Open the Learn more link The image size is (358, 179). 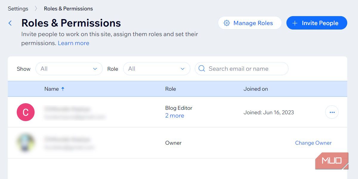coord(73,43)
